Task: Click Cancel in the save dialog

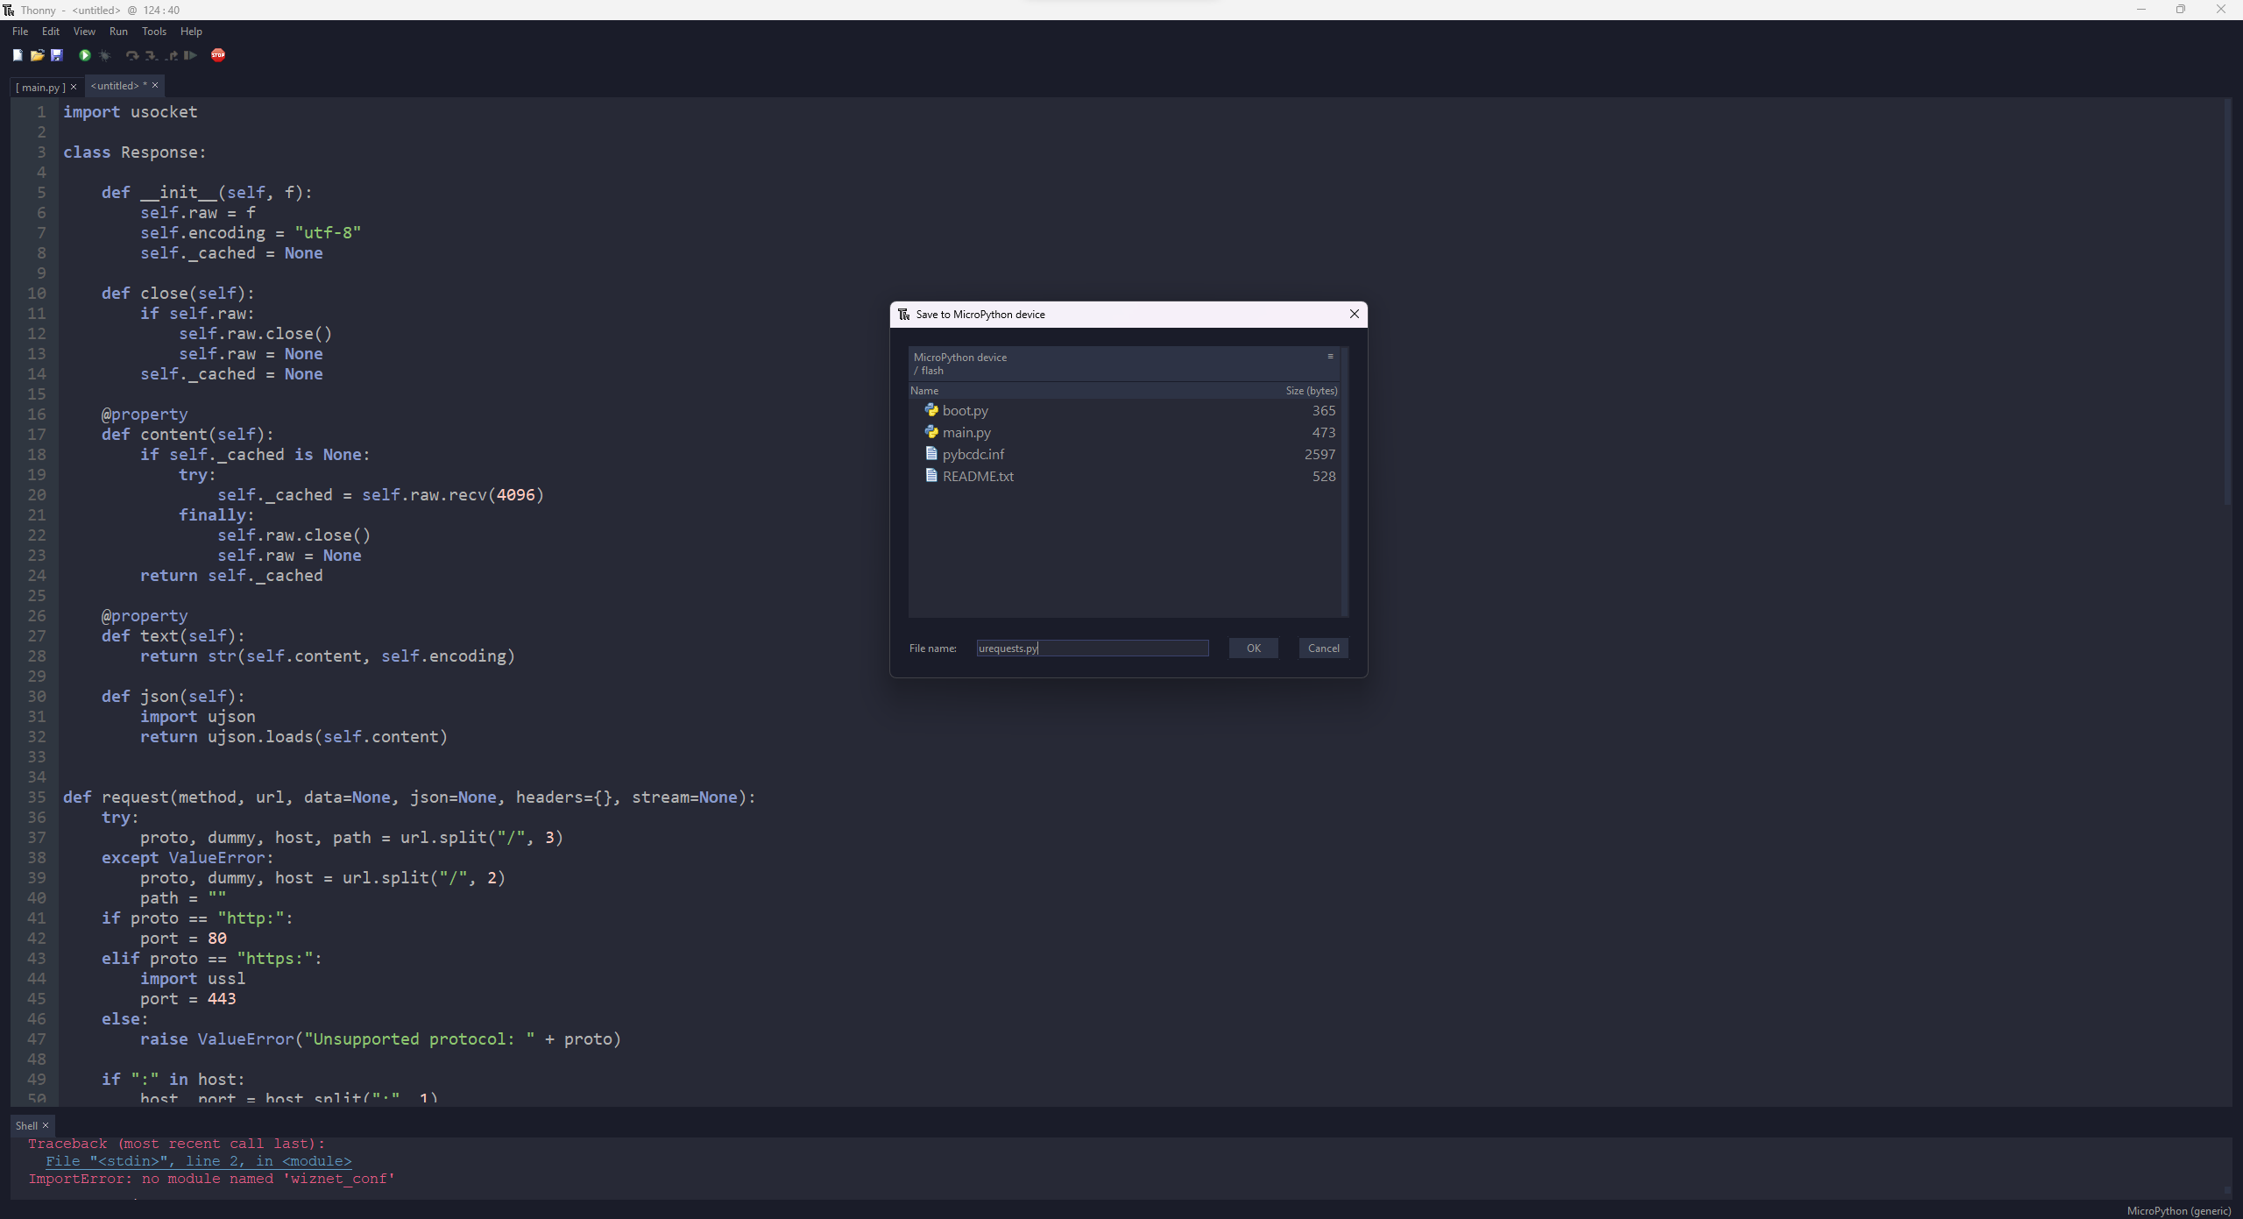Action: [x=1323, y=648]
